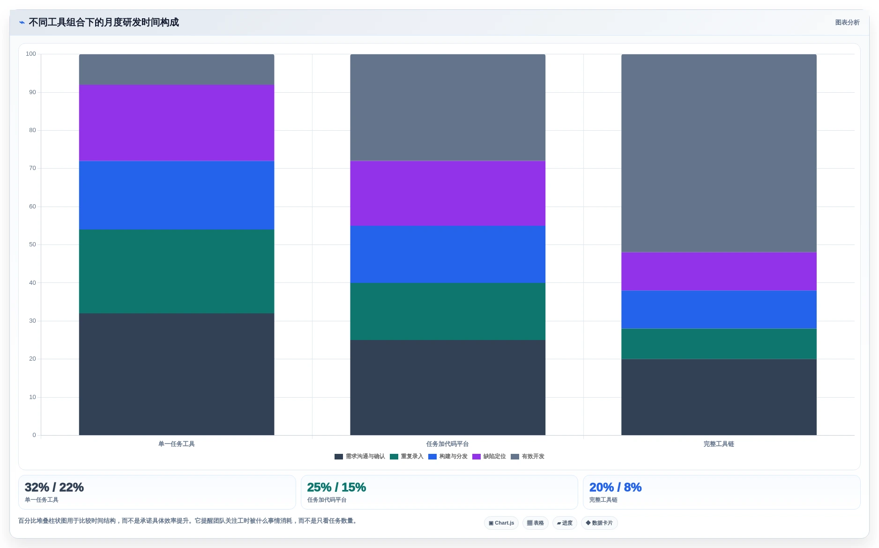Screen dimensions: 879x548
Task: Click the purple segment of 任务加代码平台 bar
Action: coord(447,193)
